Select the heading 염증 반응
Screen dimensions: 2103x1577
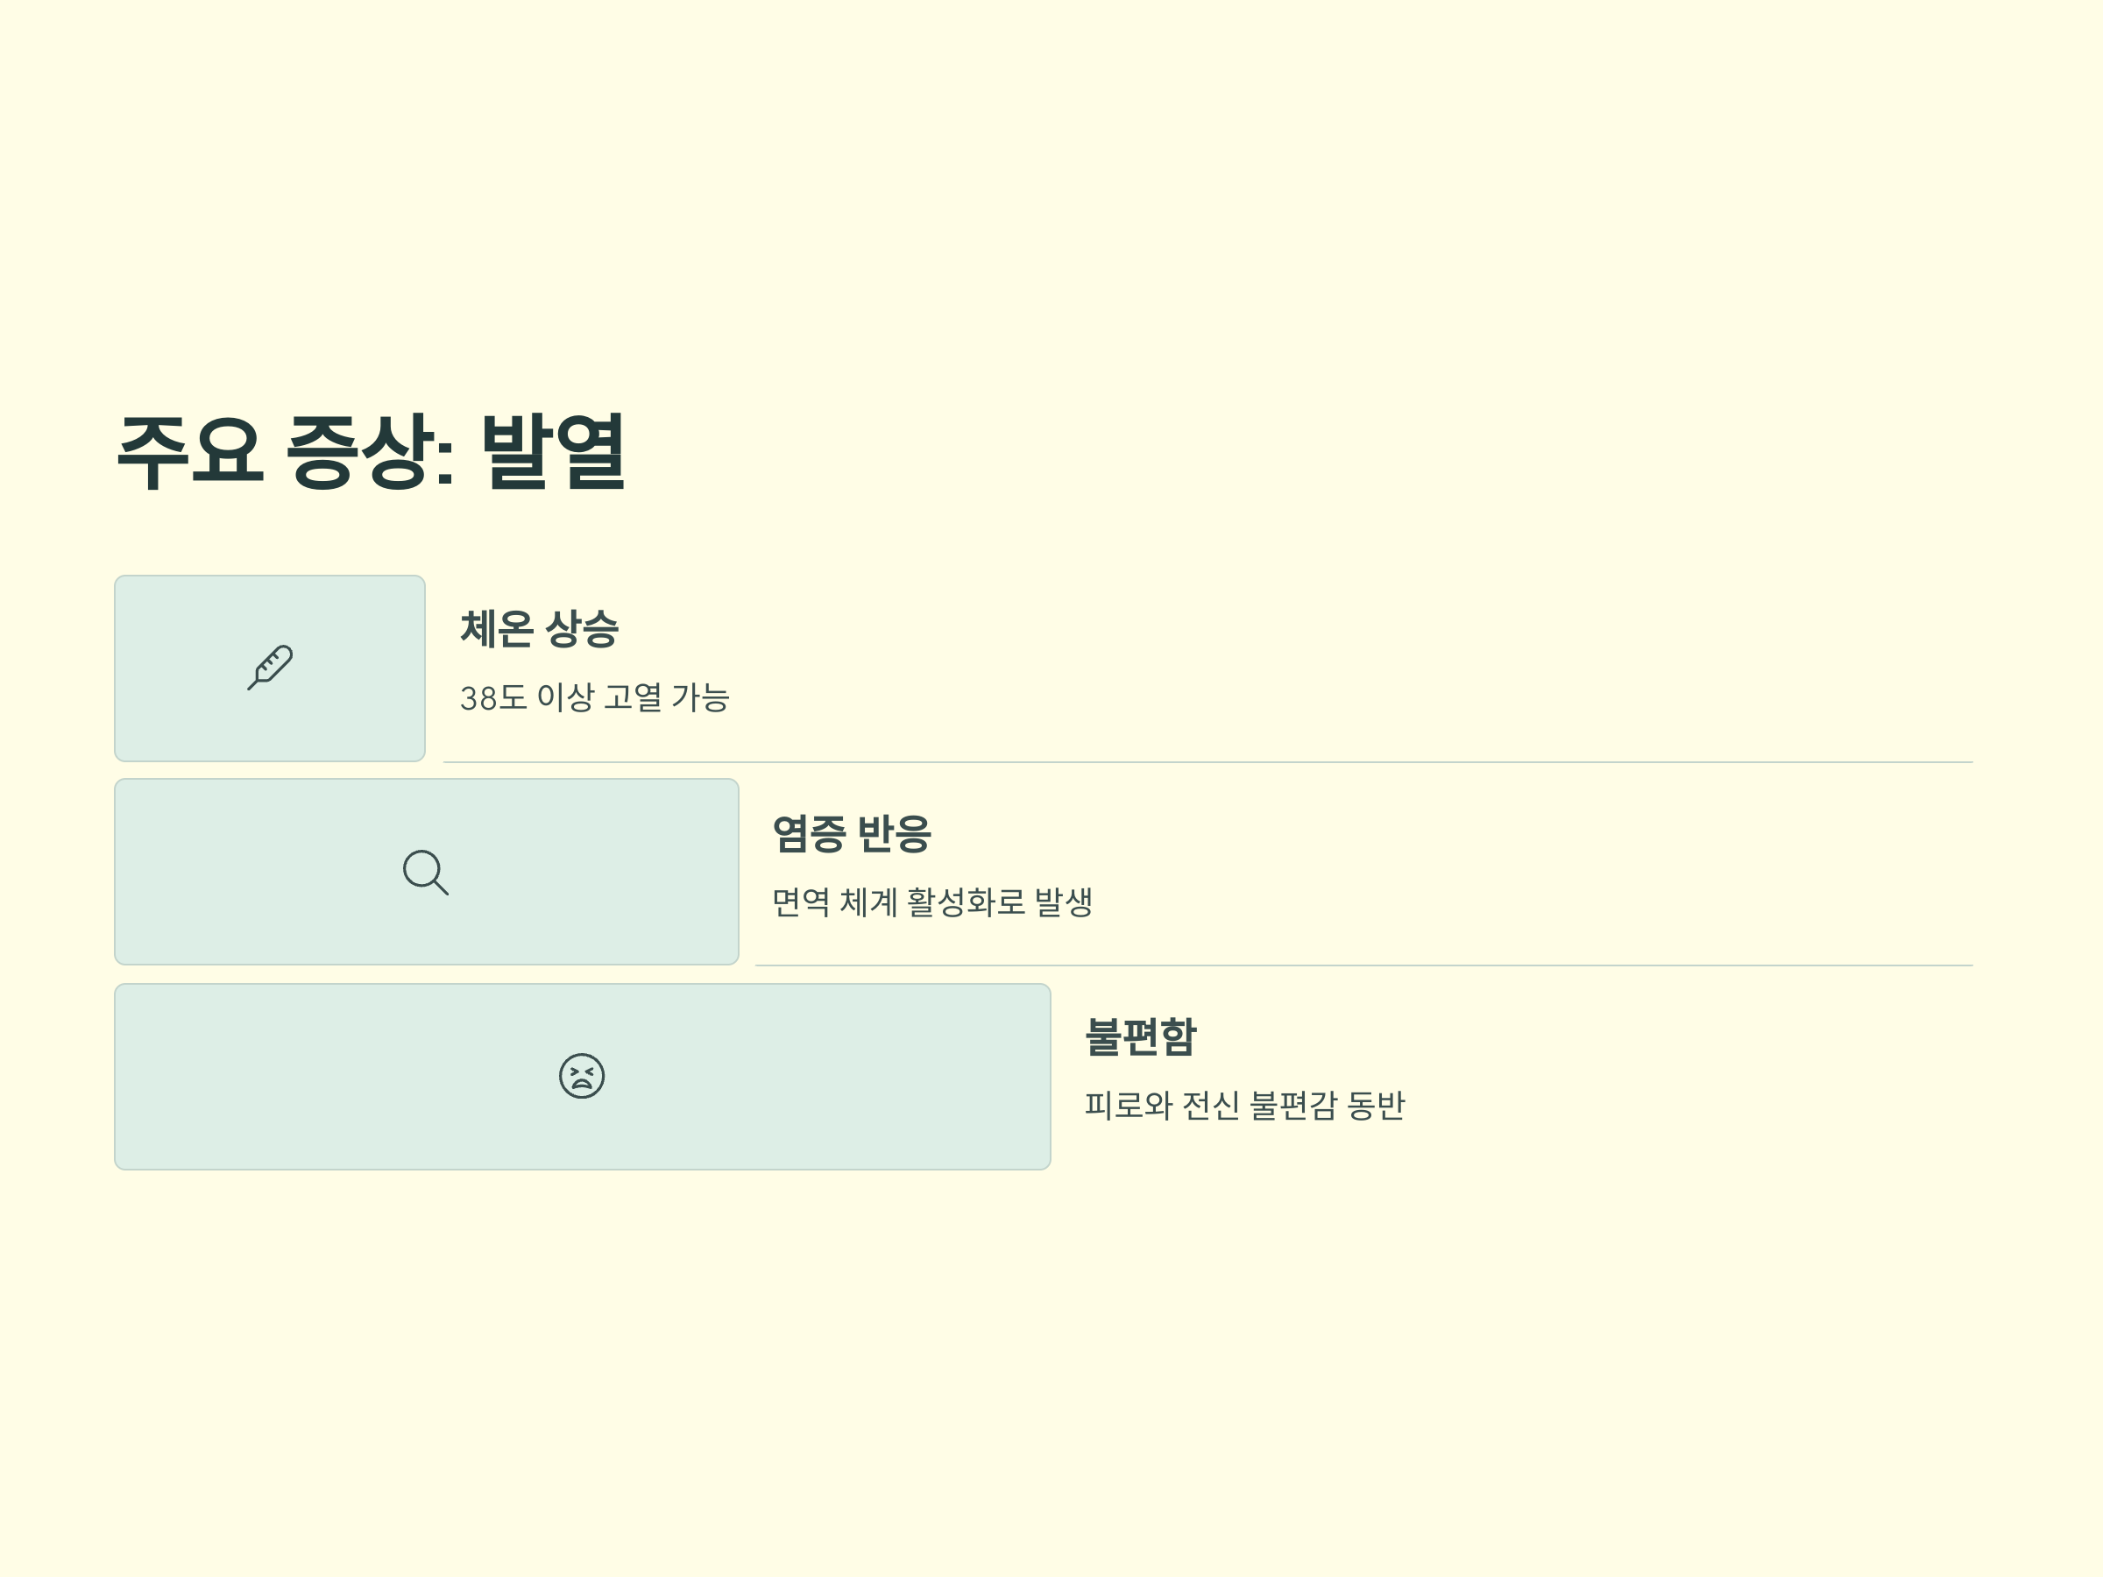pos(852,834)
